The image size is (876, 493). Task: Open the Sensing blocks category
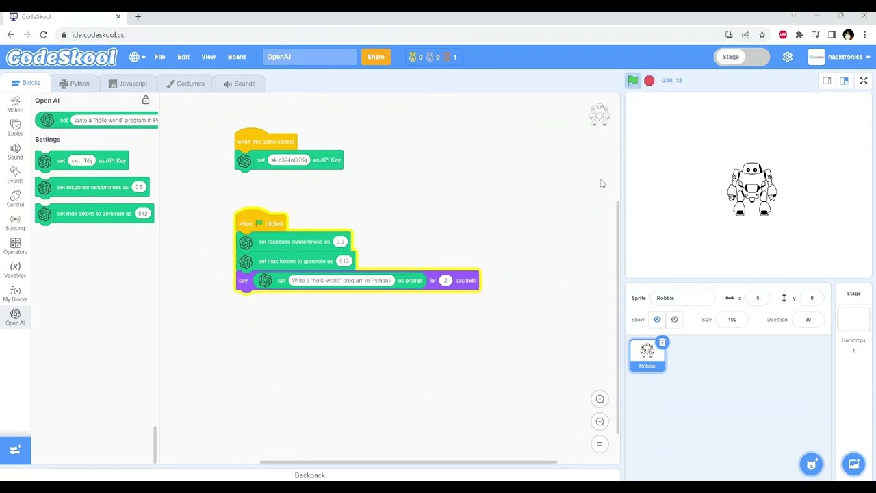[x=15, y=223]
